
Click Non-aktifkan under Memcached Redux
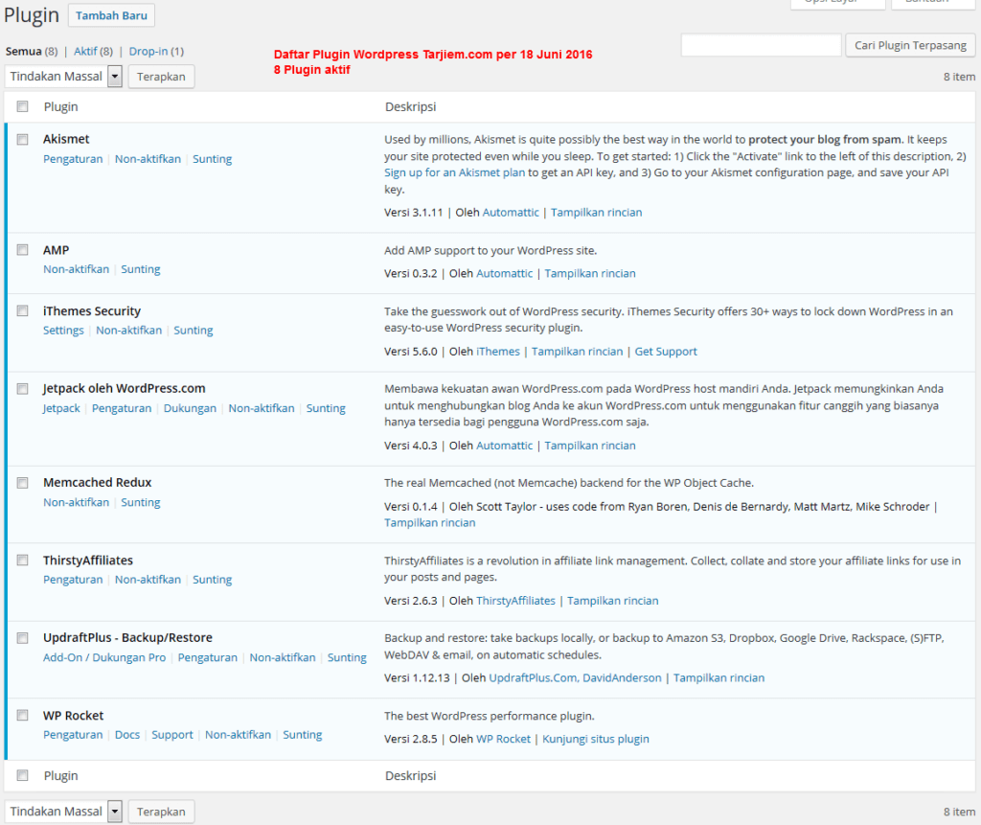click(76, 502)
